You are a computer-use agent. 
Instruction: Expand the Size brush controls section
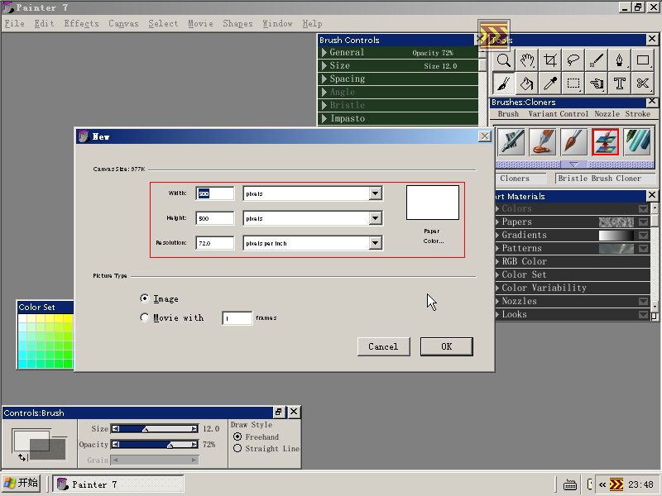click(324, 65)
